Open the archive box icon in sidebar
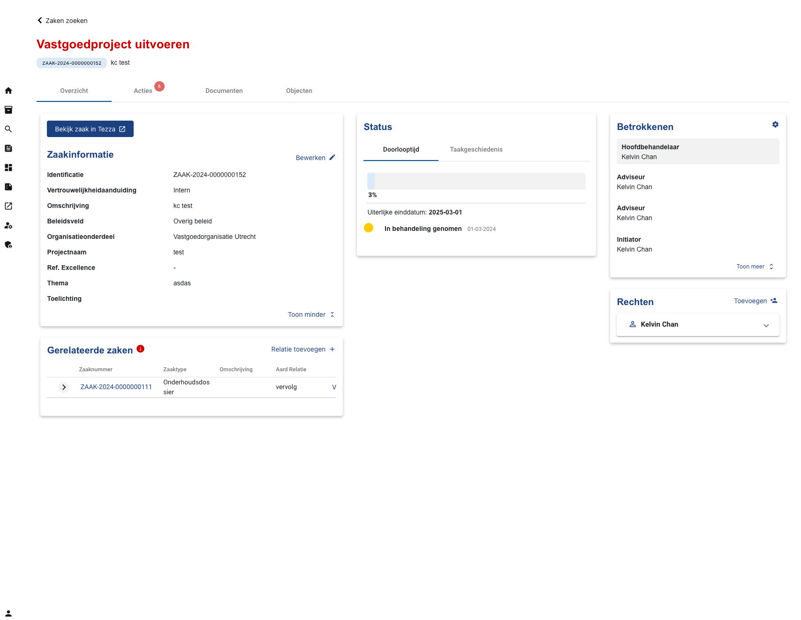Screen dimensions: 801x620 8,110
